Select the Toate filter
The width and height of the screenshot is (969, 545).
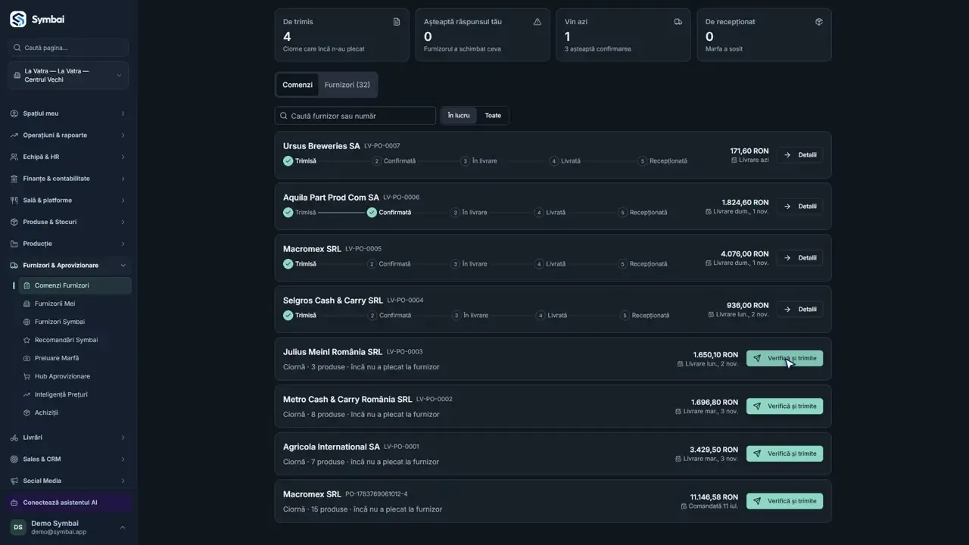tap(493, 116)
